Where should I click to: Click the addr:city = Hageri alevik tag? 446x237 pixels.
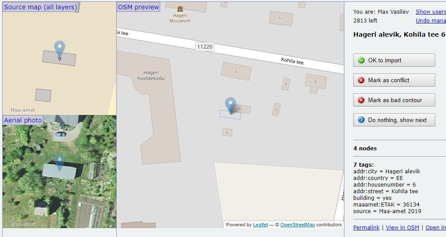(387, 171)
